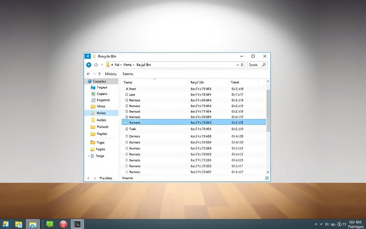Viewport: 366px width, 229px height.
Task: Click Preclibe label in status bar
Action: point(106,178)
